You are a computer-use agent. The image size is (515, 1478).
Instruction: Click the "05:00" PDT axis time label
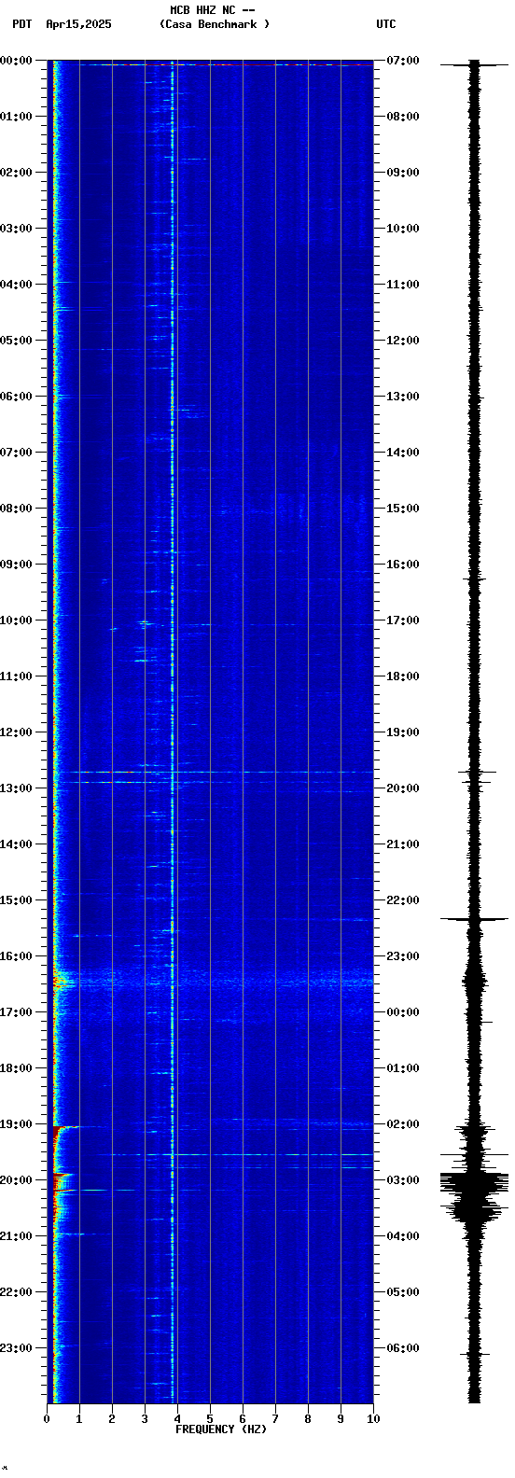pyautogui.click(x=16, y=341)
